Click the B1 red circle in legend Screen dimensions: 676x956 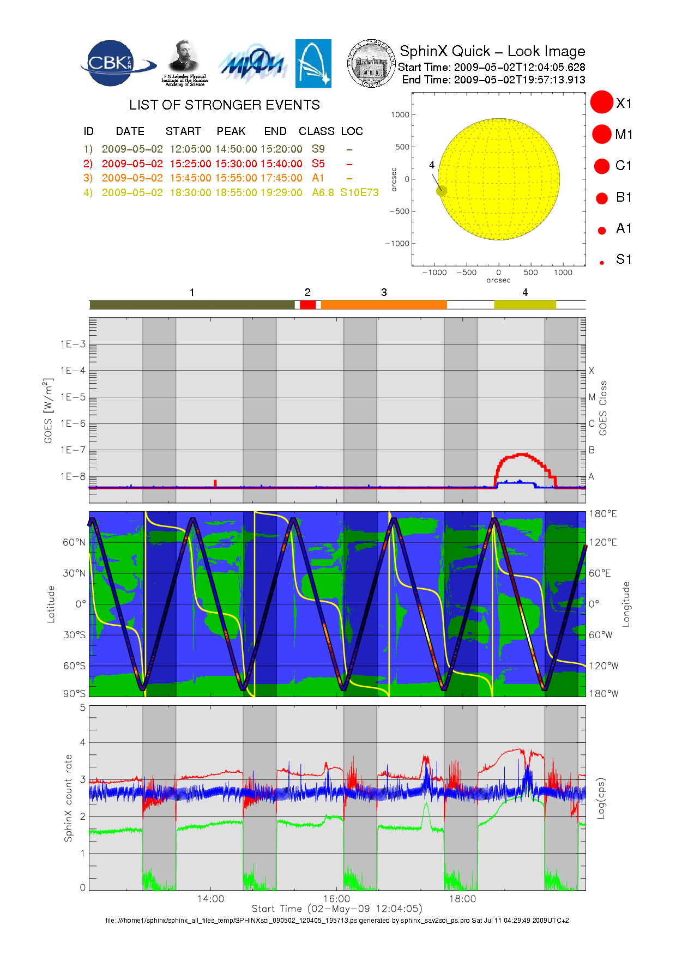[602, 198]
